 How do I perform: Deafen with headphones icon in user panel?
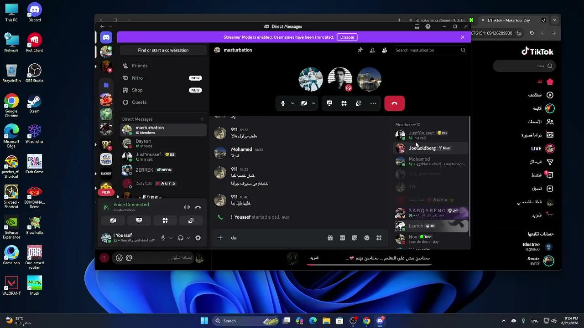[181, 238]
